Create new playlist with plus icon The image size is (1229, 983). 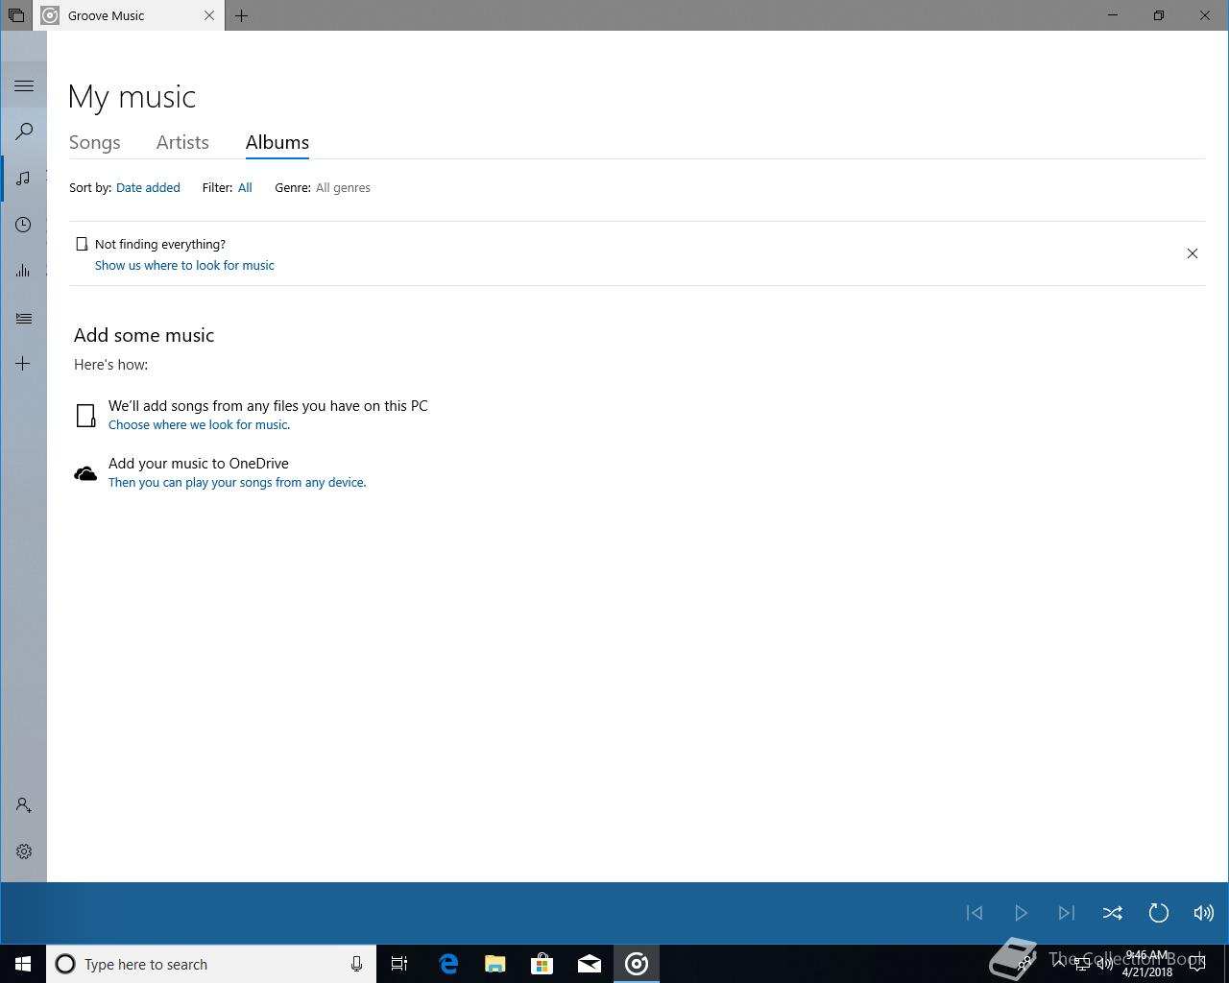click(24, 364)
